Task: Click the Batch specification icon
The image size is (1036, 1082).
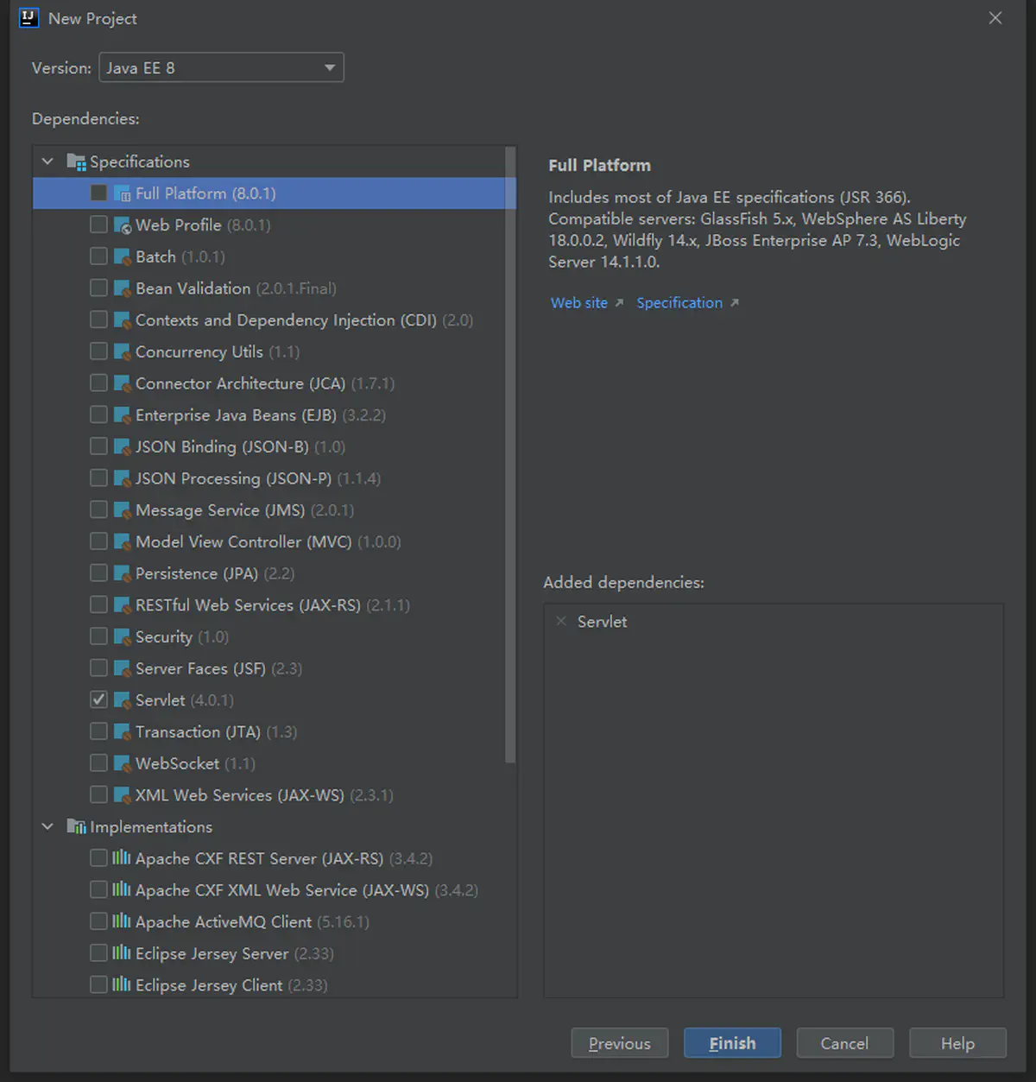Action: [122, 256]
